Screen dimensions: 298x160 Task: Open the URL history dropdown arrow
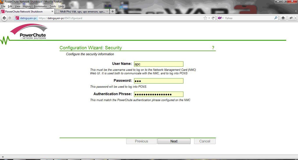click(x=209, y=18)
